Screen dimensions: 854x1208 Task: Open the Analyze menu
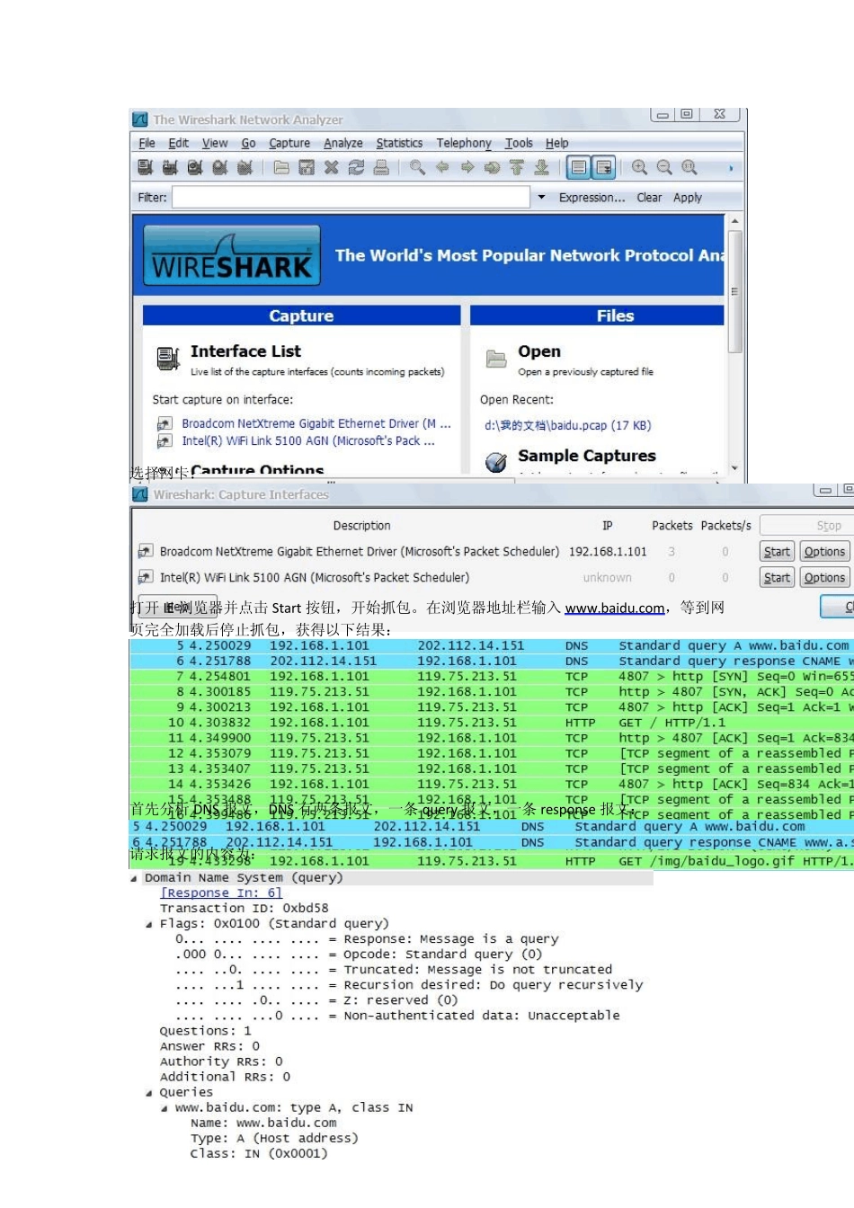coord(343,143)
